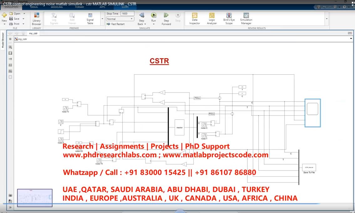
Task: Open the Signal Table
Action: tap(90, 18)
